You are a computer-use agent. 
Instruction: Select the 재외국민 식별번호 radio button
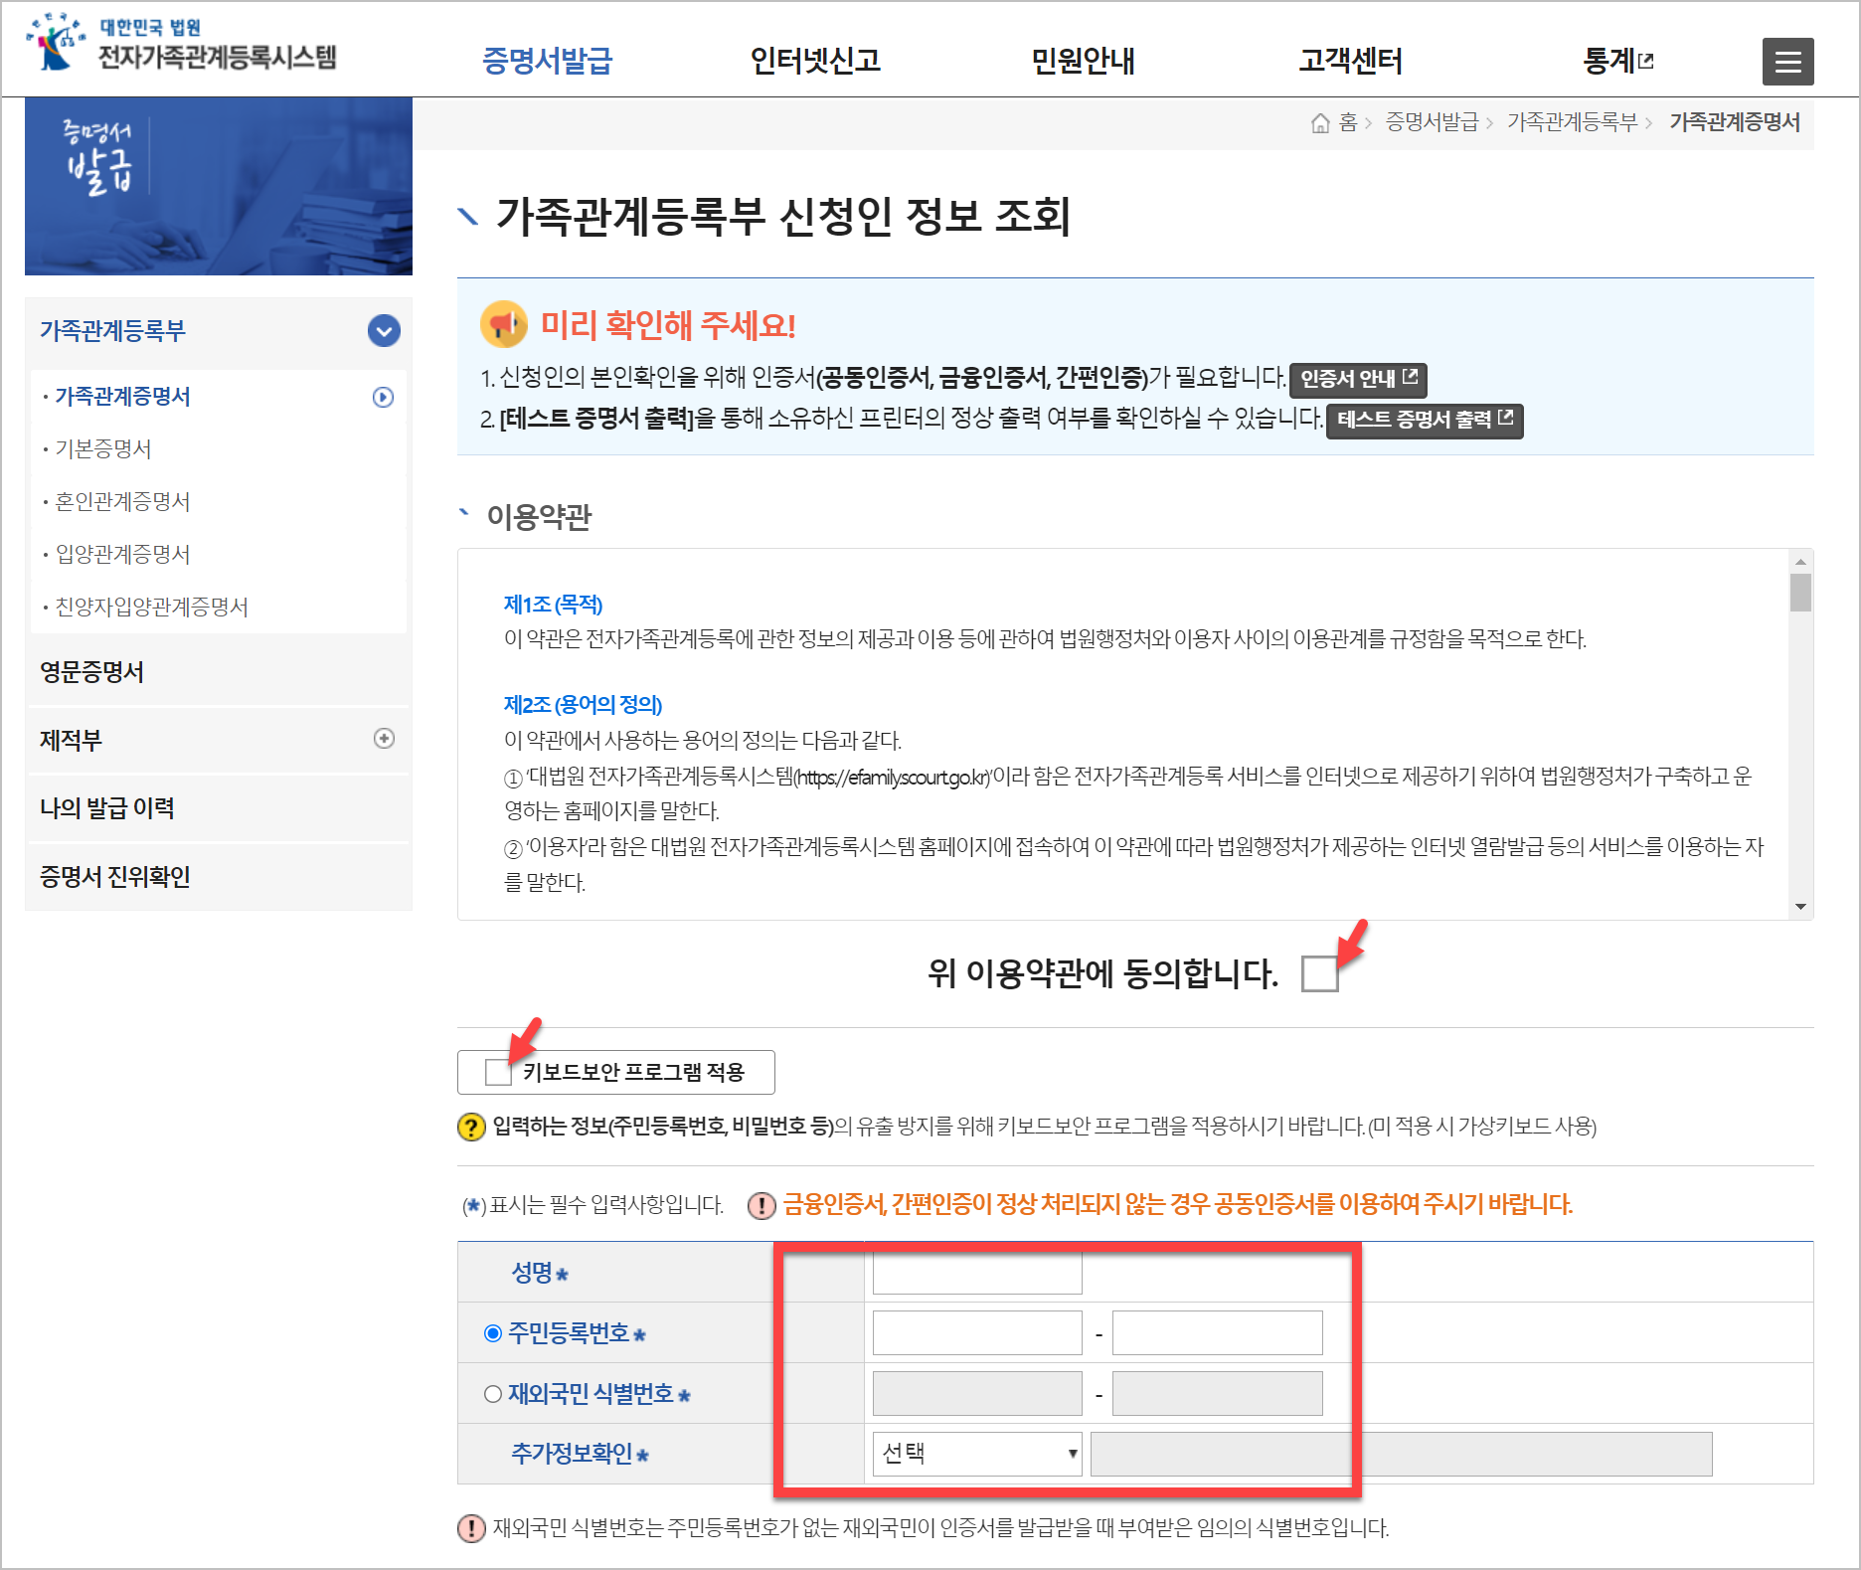(x=492, y=1394)
